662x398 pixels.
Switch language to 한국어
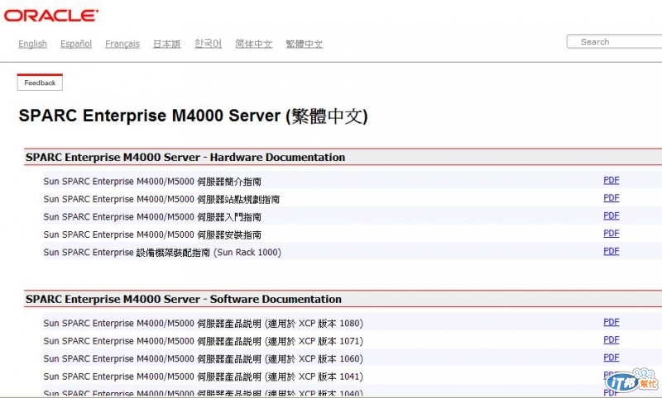[209, 44]
